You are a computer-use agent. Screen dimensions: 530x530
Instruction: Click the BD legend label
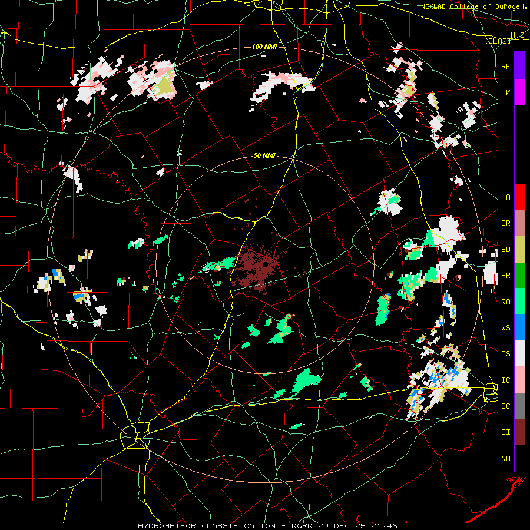coord(505,250)
